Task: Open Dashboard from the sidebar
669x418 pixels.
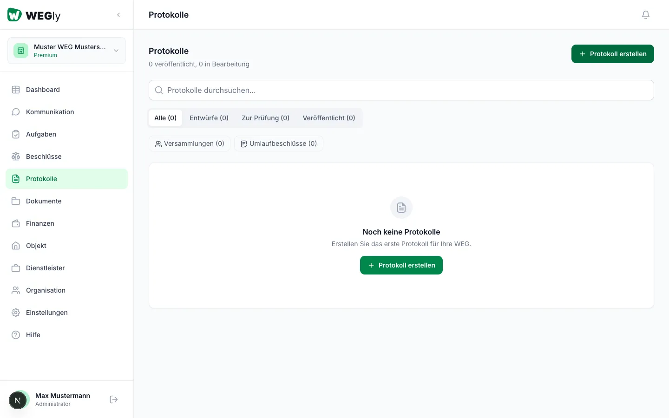Action: point(43,90)
